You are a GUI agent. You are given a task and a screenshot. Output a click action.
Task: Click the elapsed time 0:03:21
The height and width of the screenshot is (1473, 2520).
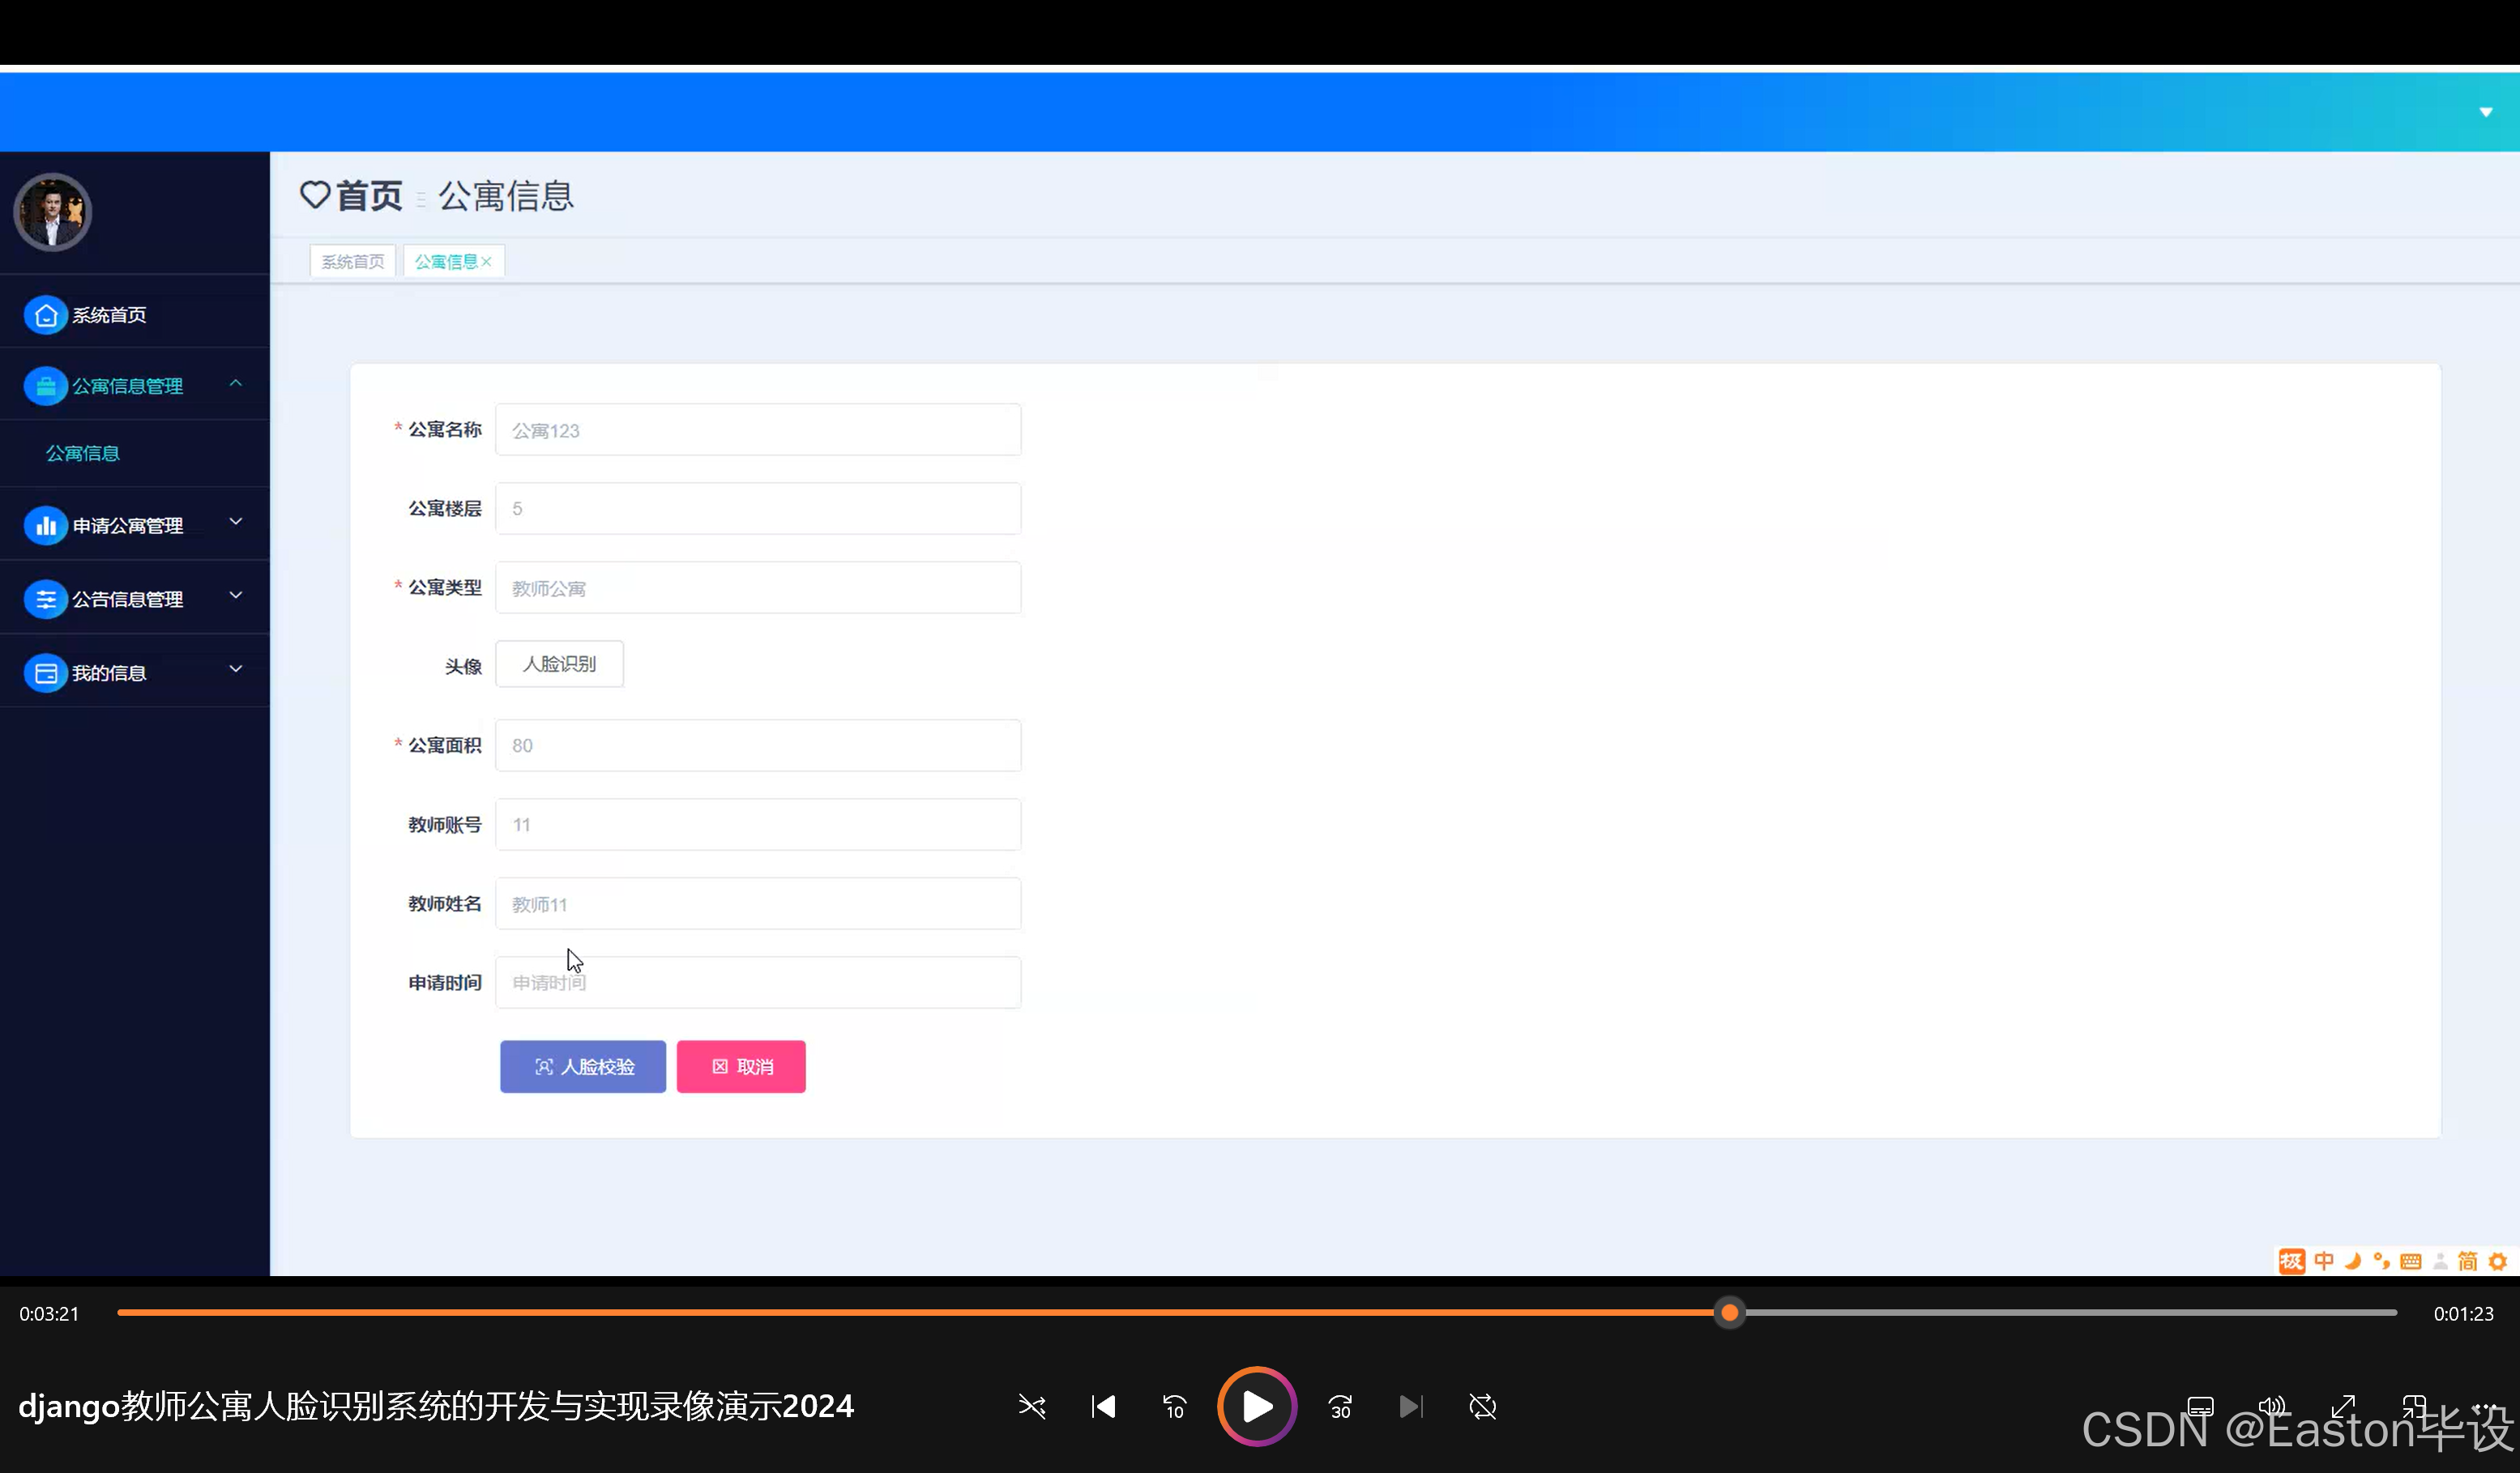coord(49,1314)
